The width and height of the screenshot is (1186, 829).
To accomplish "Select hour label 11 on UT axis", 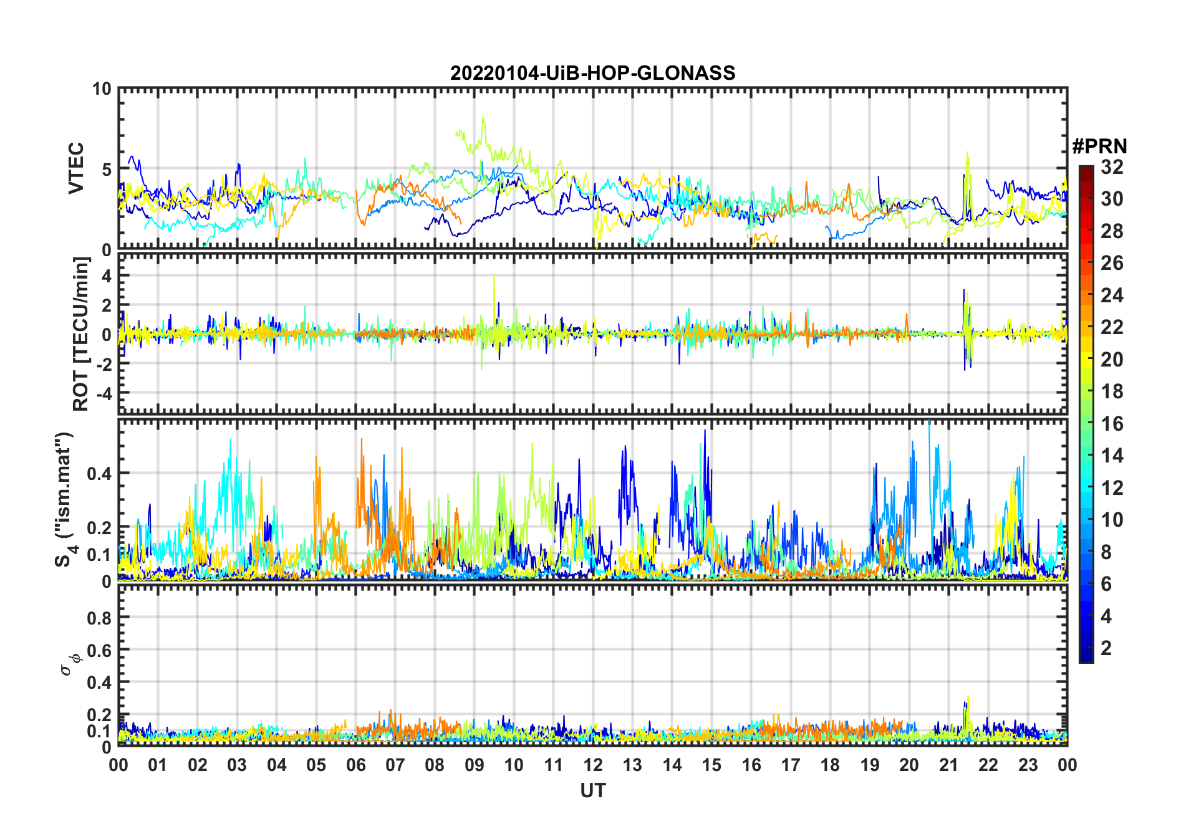I will 554,765.
